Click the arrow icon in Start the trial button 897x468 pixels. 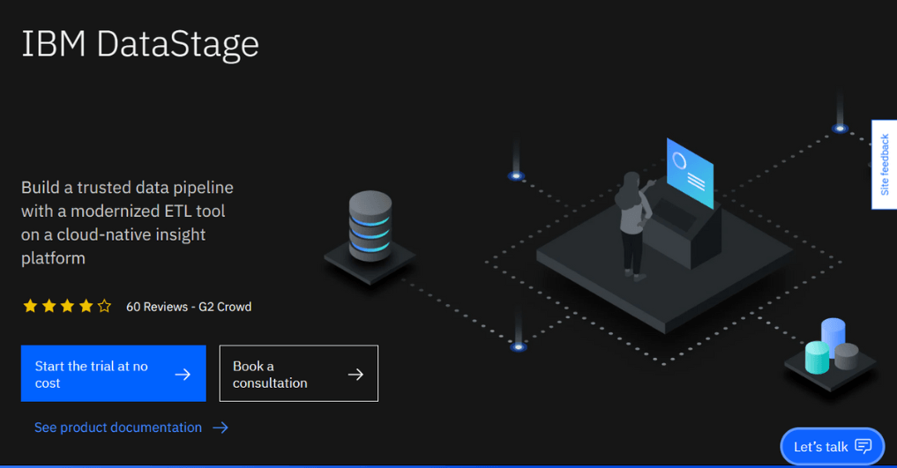pos(183,375)
